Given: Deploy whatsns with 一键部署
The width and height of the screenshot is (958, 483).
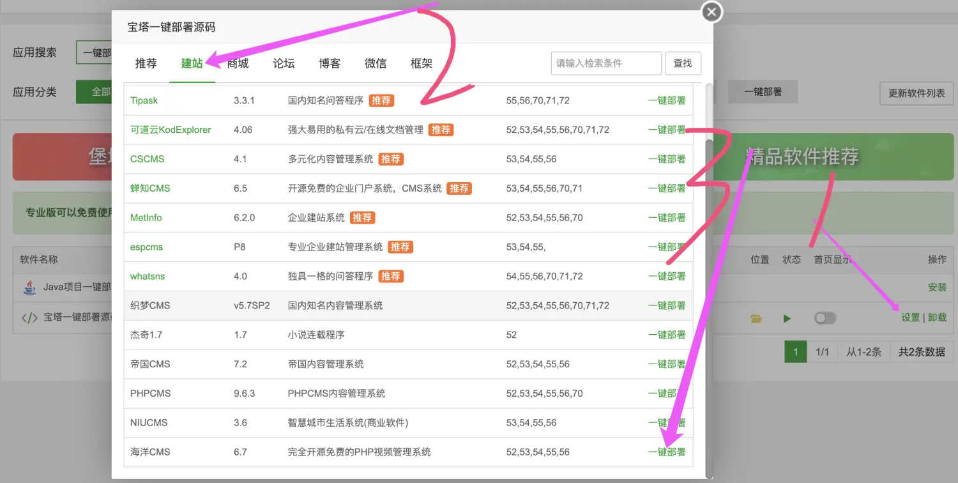Looking at the screenshot, I should tap(667, 277).
